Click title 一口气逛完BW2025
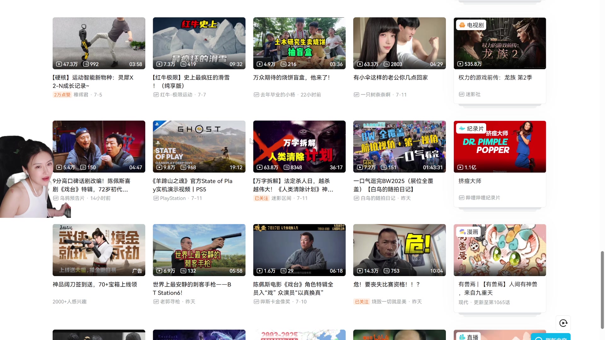 pos(393,185)
